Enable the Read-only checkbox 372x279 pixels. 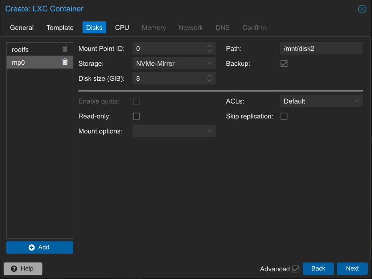(136, 116)
